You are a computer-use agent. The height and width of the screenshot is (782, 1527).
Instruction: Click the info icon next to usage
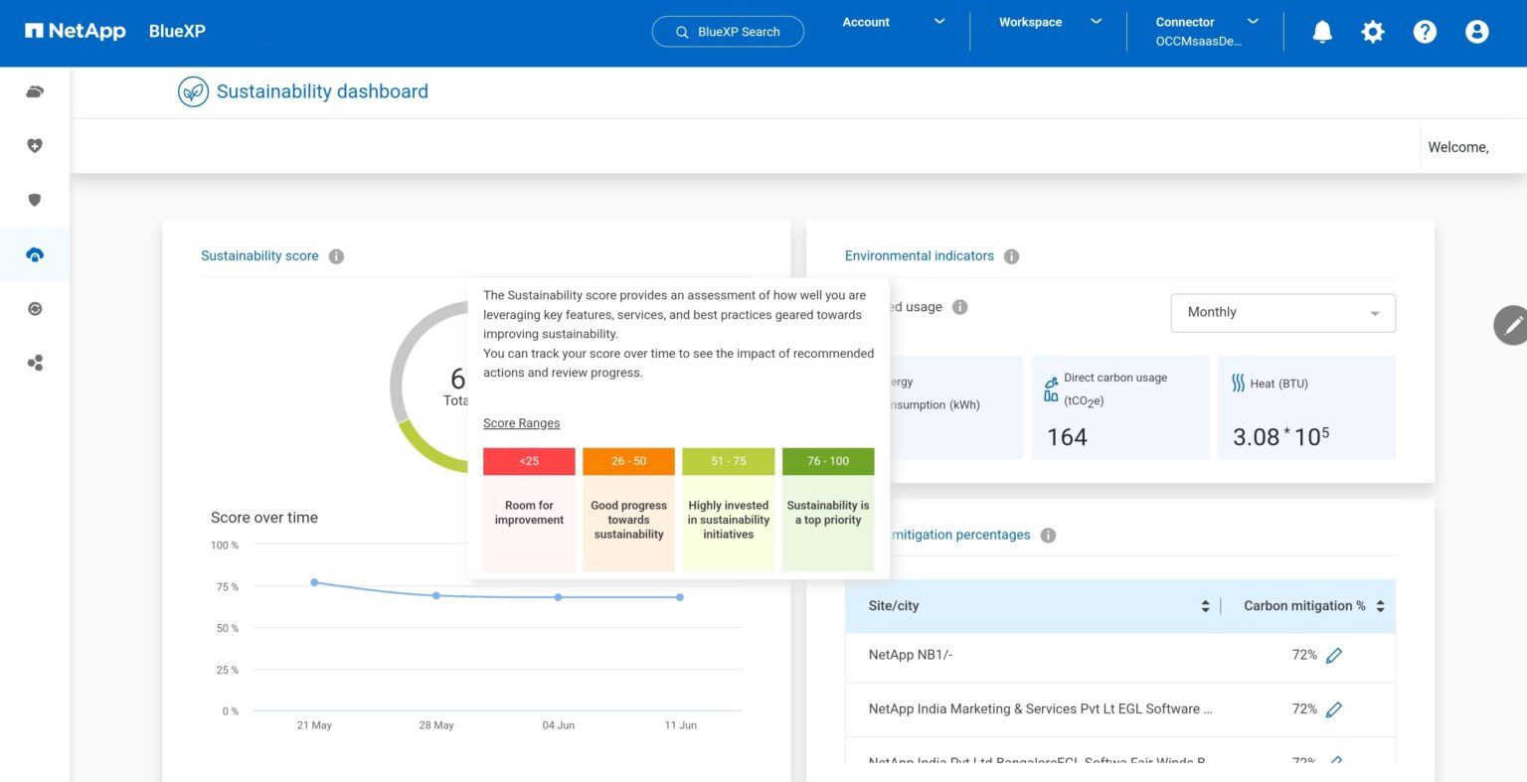tap(959, 307)
